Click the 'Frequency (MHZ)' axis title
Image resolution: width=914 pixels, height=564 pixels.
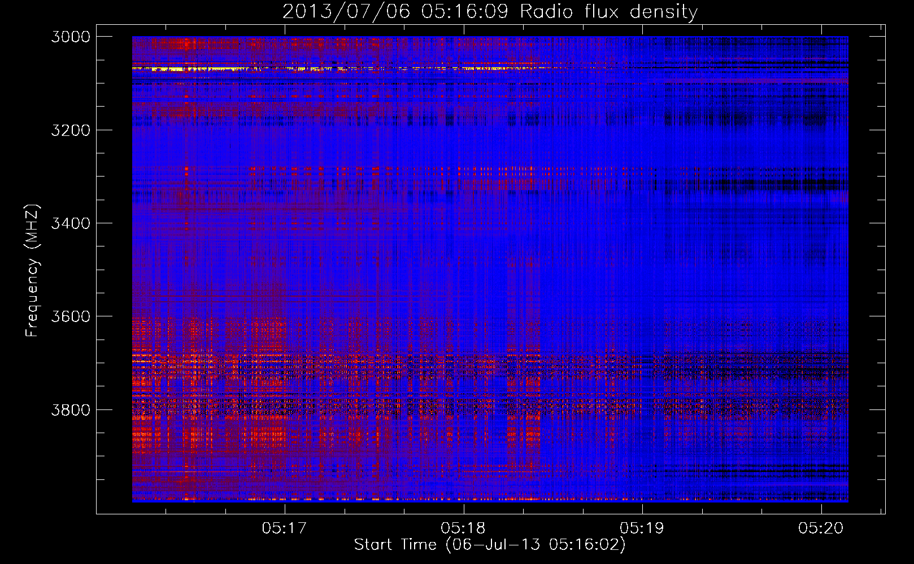click(x=33, y=271)
